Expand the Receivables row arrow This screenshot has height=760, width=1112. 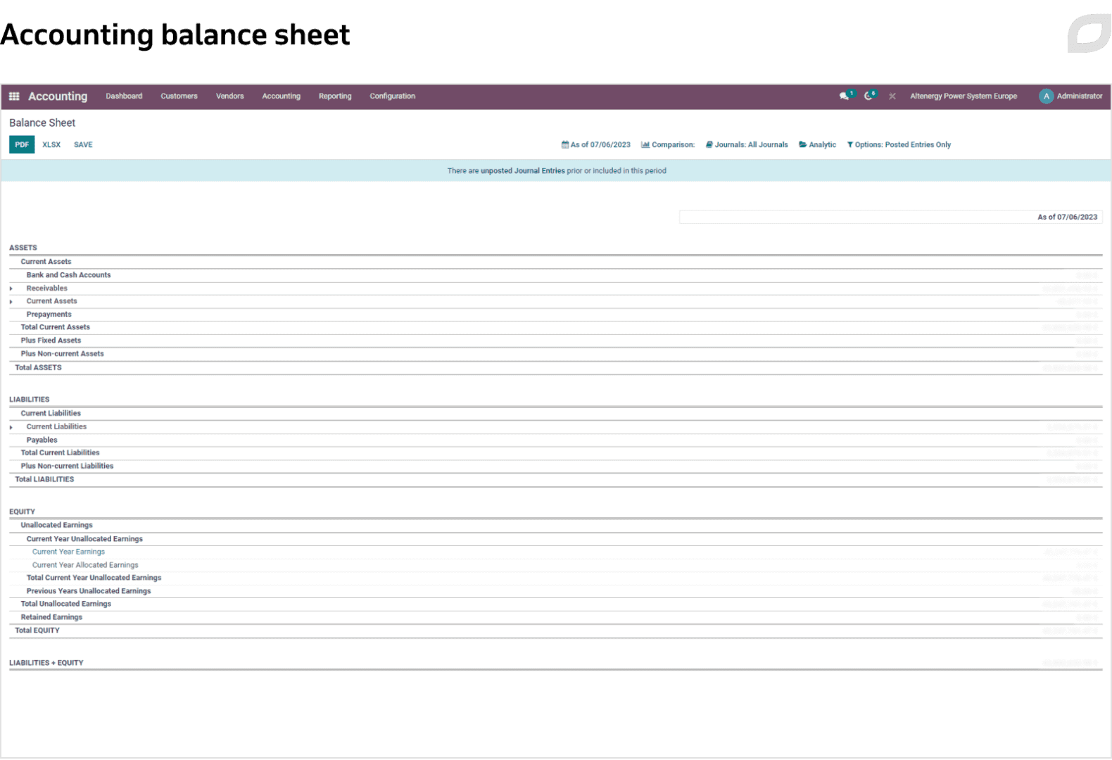(x=11, y=289)
